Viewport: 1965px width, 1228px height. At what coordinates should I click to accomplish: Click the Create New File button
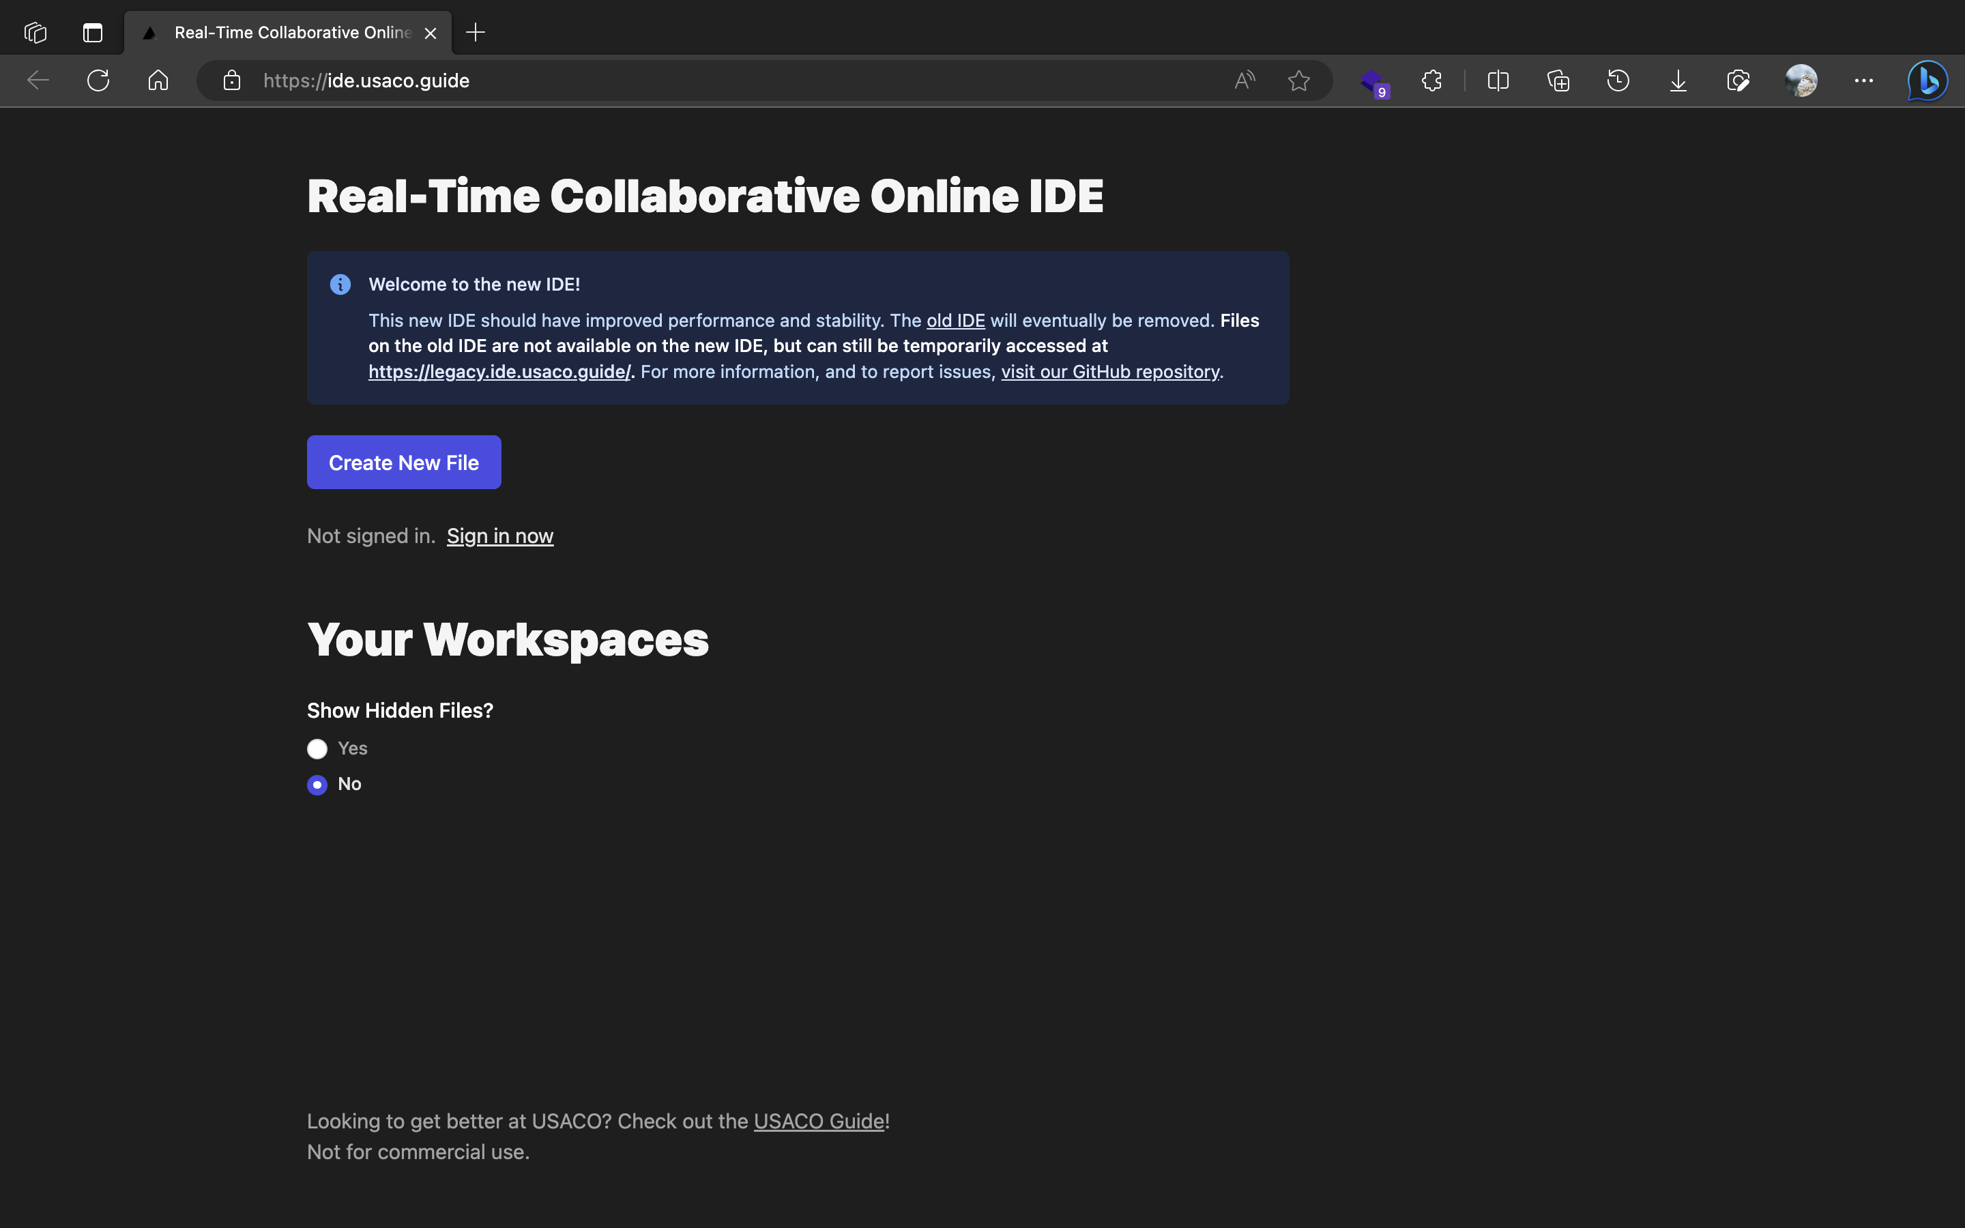click(403, 462)
